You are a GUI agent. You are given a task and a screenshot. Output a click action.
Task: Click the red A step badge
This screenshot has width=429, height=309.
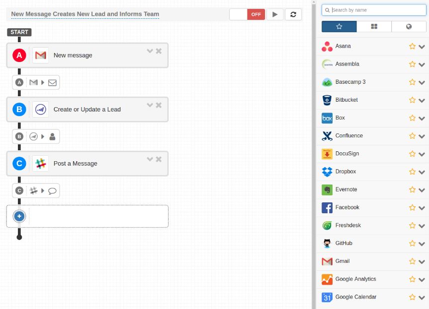[x=19, y=56]
